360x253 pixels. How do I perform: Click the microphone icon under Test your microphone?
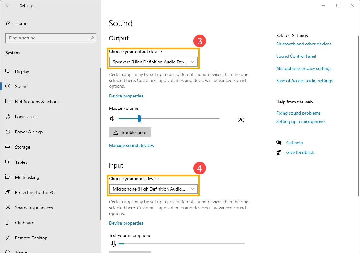coord(113,244)
